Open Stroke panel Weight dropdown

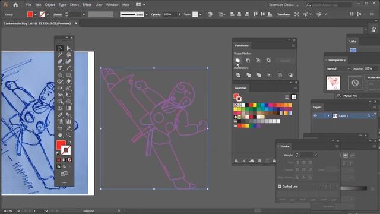point(315,155)
